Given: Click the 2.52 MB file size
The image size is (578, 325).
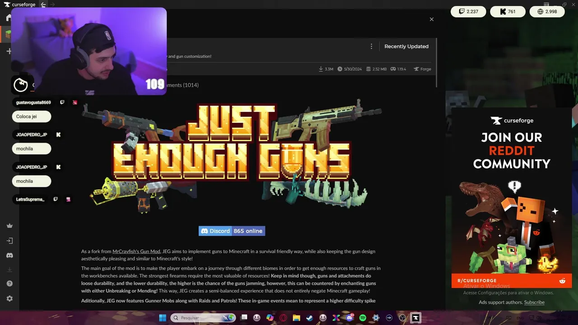Looking at the screenshot, I should (x=376, y=69).
